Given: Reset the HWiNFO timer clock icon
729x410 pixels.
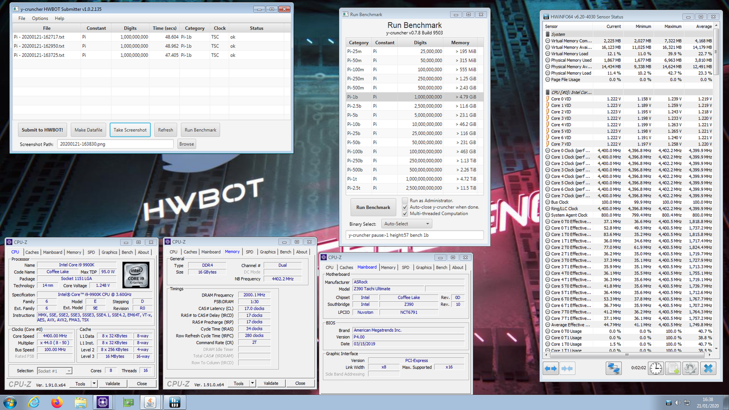Looking at the screenshot, I should 656,368.
